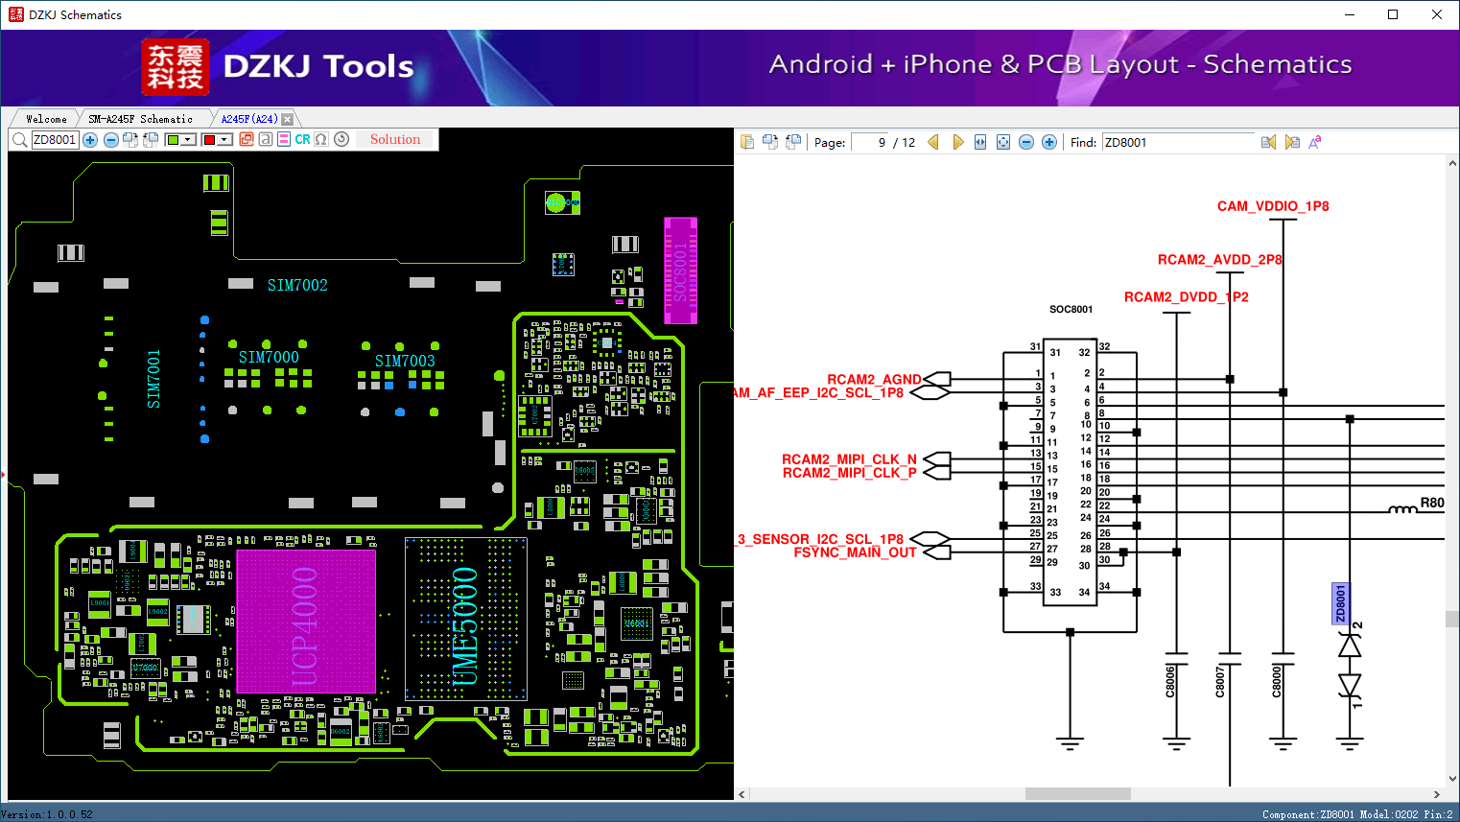Fit the schematic page to width
This screenshot has width=1460, height=822.
pyautogui.click(x=980, y=142)
